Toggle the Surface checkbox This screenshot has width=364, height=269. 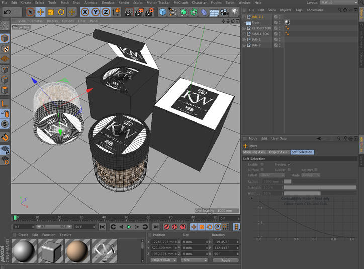[x=262, y=170]
